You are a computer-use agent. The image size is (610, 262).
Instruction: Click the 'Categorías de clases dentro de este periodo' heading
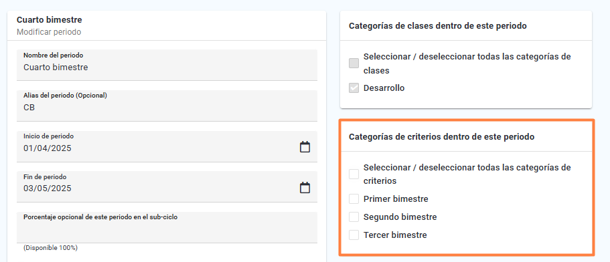point(438,26)
